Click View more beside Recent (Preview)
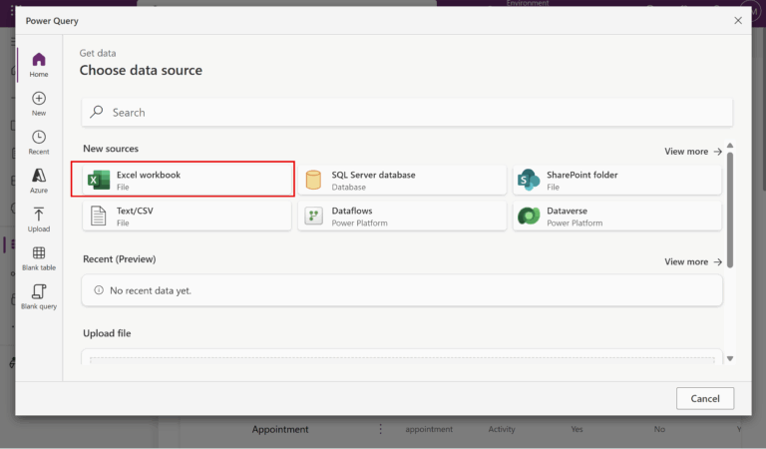This screenshot has height=449, width=766. point(693,261)
